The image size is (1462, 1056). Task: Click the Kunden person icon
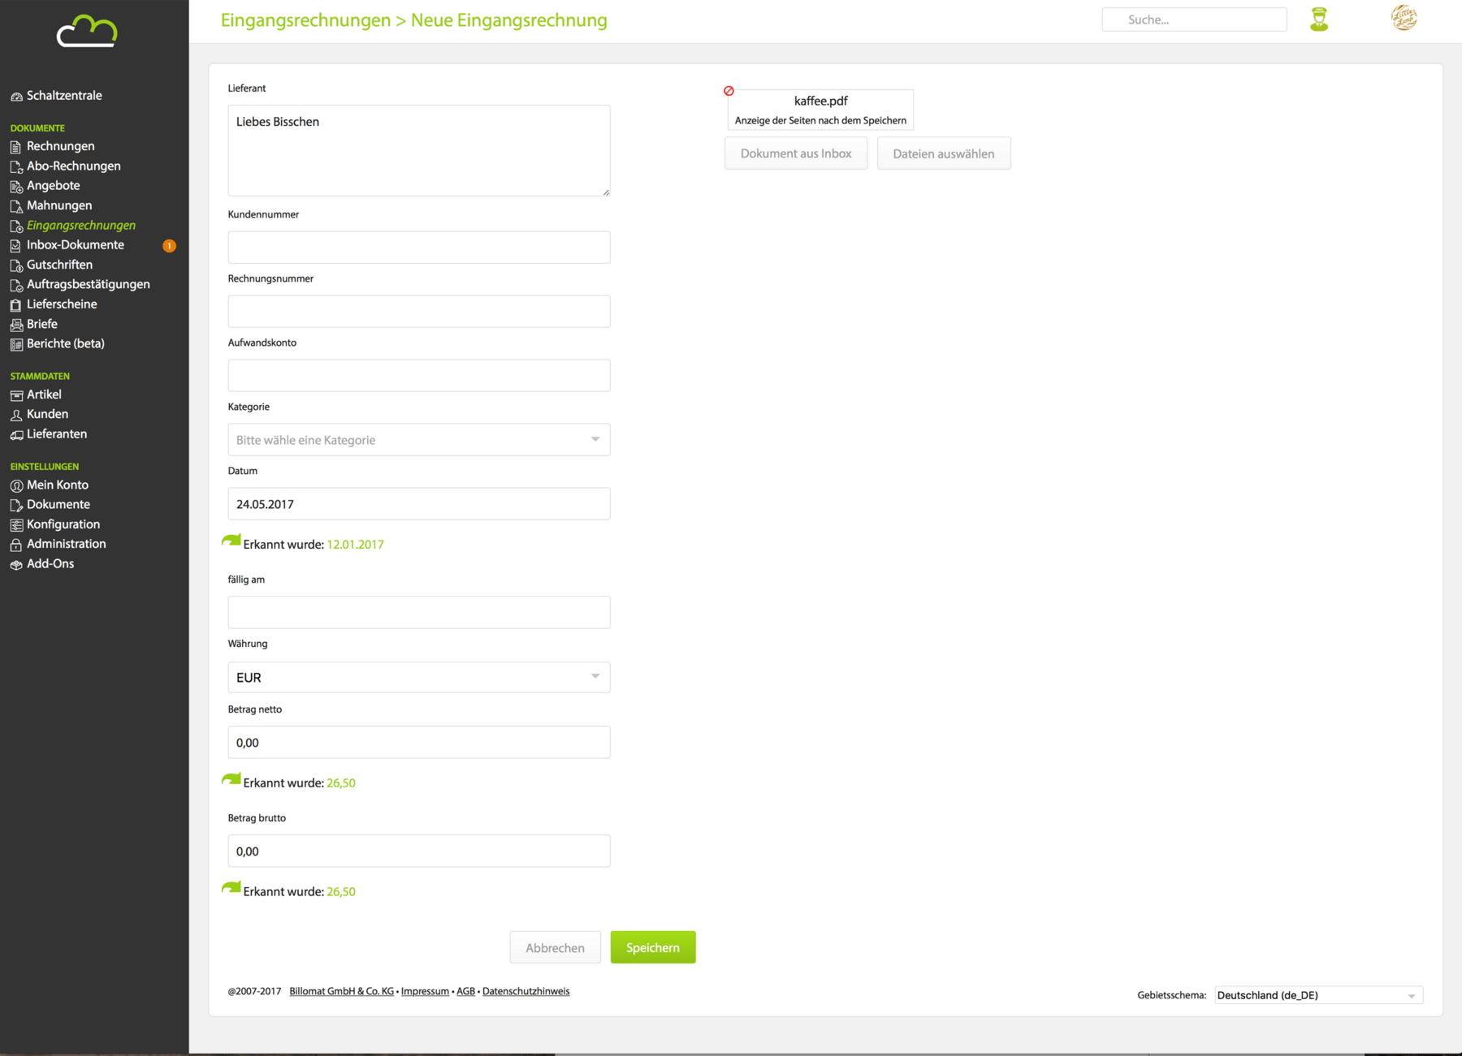(x=16, y=415)
